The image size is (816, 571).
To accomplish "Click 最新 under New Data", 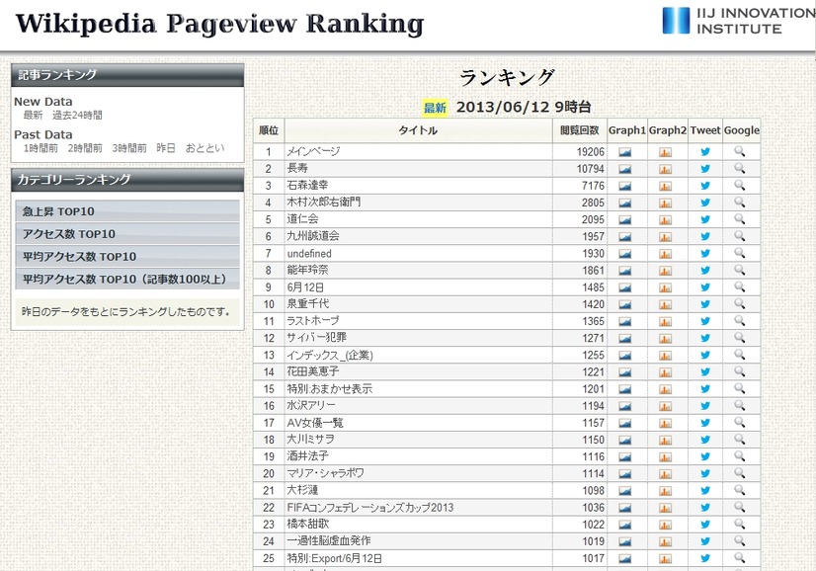I will 33,115.
